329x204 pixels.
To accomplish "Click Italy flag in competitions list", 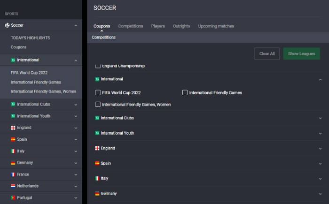I will point(97,179).
